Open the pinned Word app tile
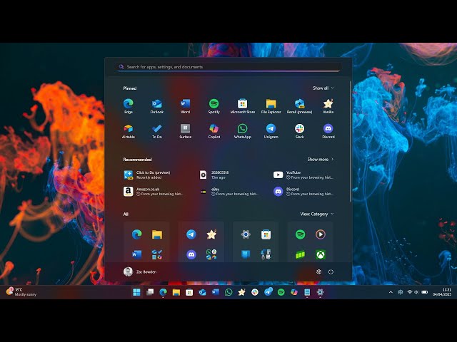 click(186, 106)
